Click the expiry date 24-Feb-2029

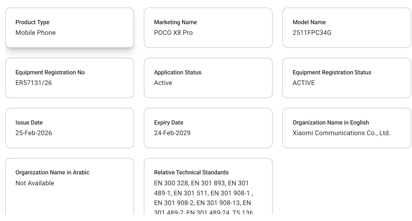172,133
